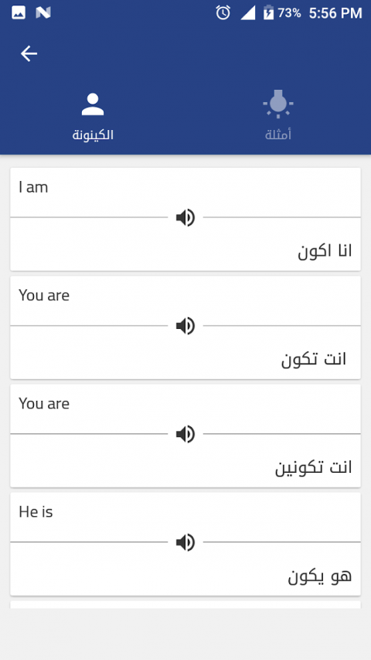Tap the "He is" phrase text
Image resolution: width=371 pixels, height=660 pixels.
(36, 512)
